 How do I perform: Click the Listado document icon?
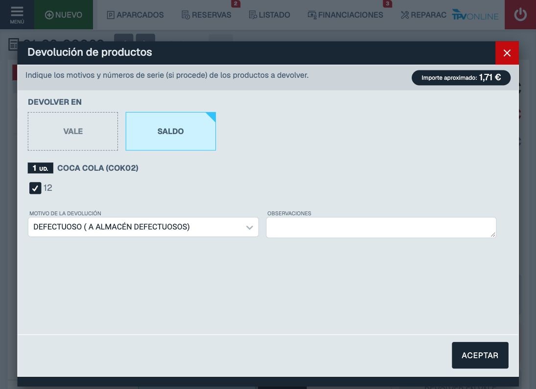click(253, 15)
